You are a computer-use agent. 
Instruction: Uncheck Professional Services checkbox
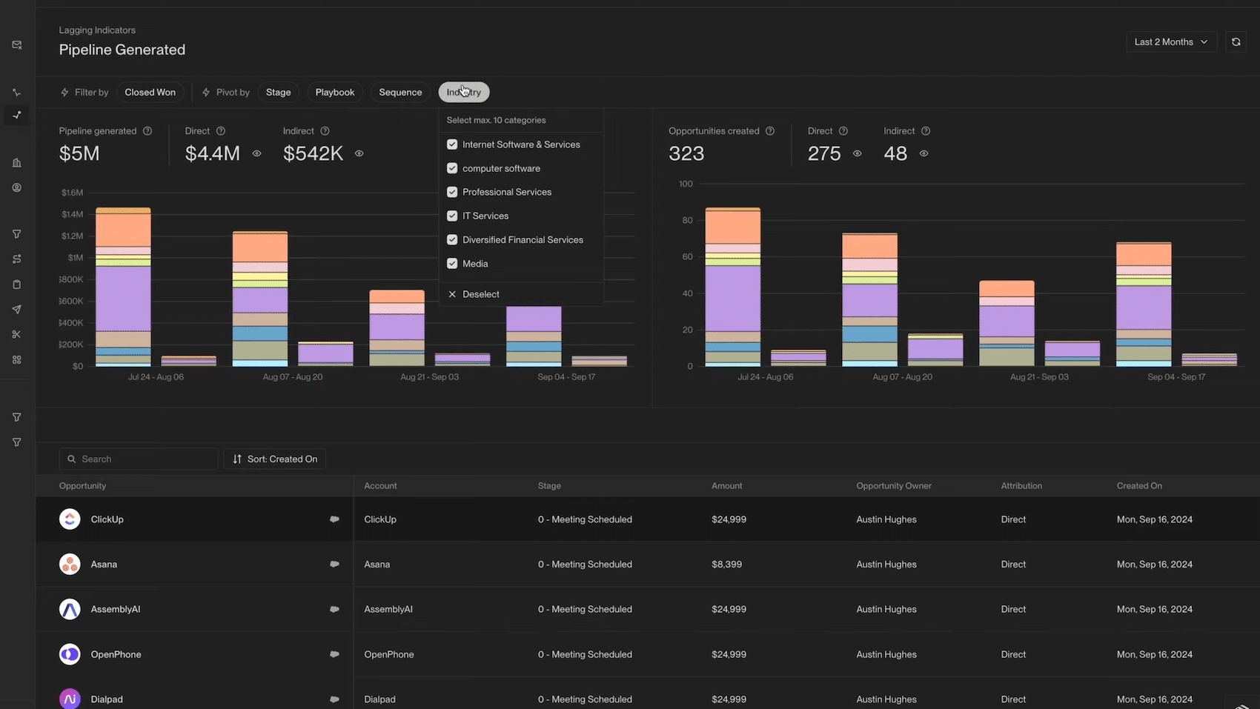pyautogui.click(x=452, y=192)
